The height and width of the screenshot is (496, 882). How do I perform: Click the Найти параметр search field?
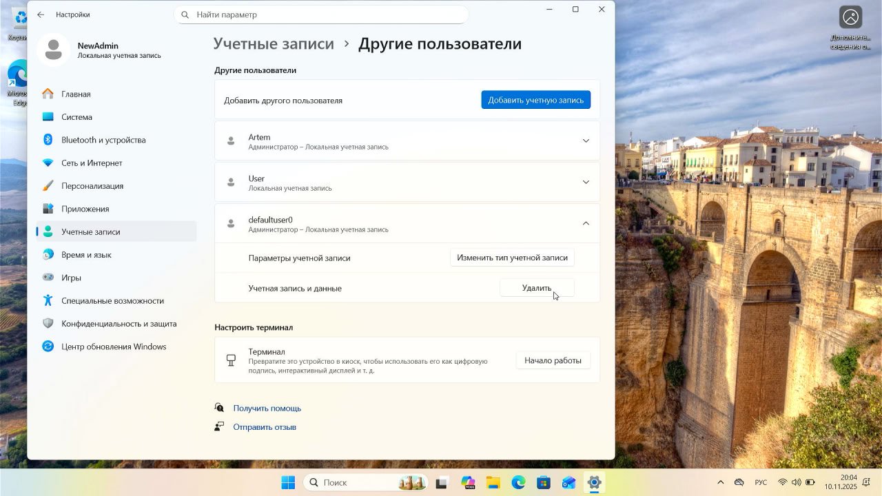coord(320,14)
